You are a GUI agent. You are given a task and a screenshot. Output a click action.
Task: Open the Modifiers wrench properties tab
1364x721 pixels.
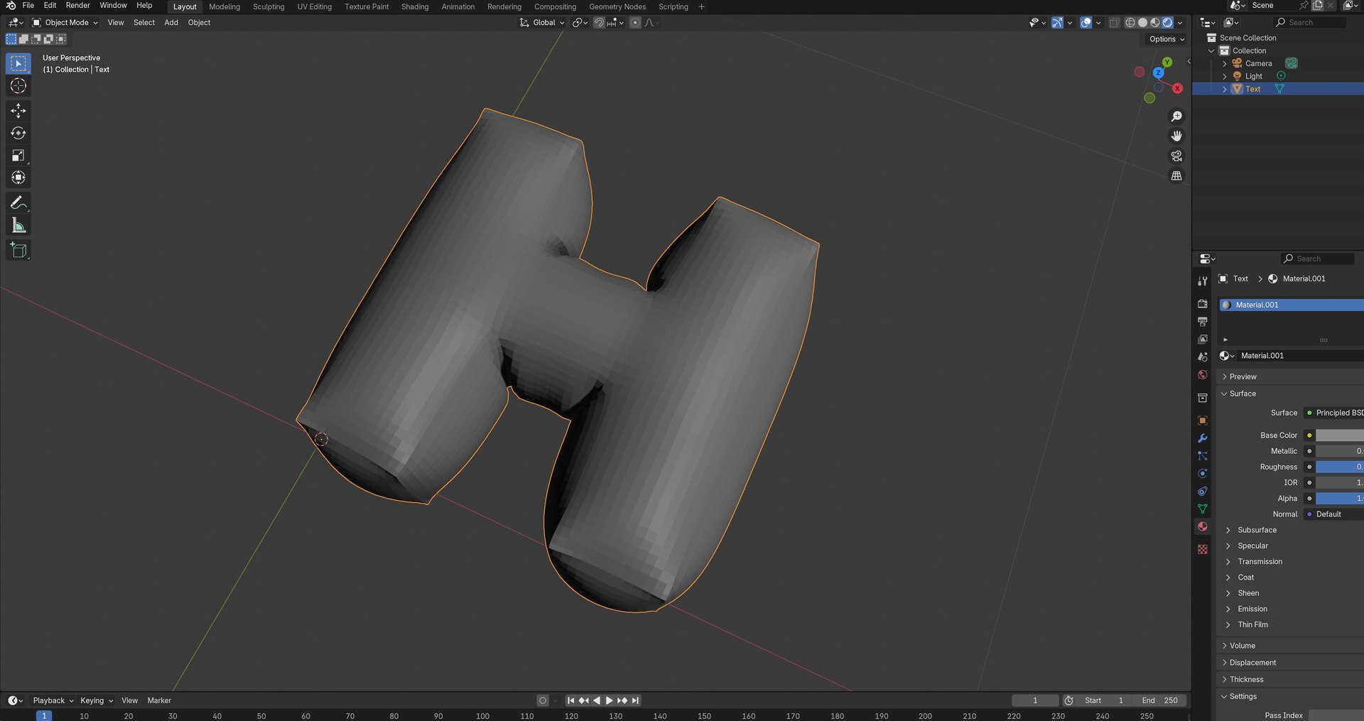[x=1202, y=438]
